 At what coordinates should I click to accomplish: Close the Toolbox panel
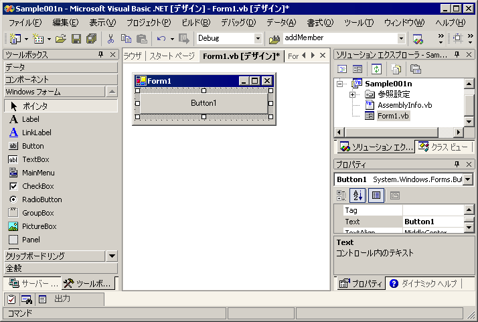112,55
